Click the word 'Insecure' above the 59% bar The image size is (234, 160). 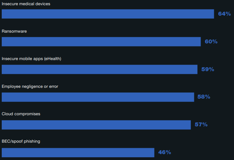point(10,59)
